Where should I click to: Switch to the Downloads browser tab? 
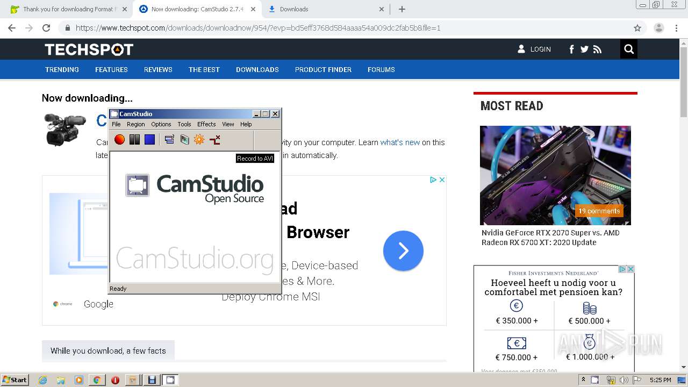tap(326, 9)
